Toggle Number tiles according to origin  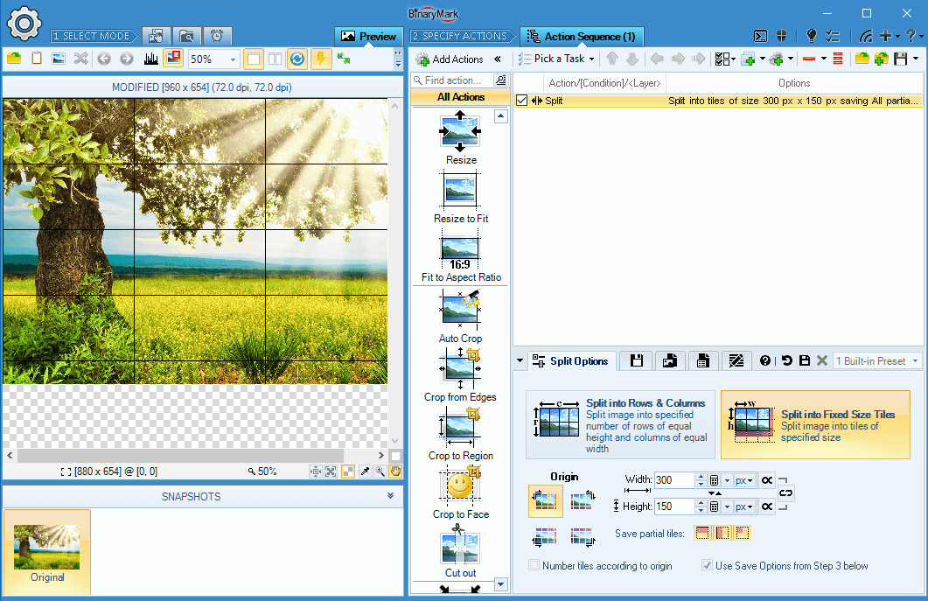(x=534, y=565)
